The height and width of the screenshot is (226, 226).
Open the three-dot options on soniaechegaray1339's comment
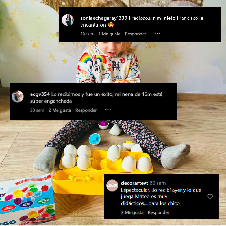(157, 34)
